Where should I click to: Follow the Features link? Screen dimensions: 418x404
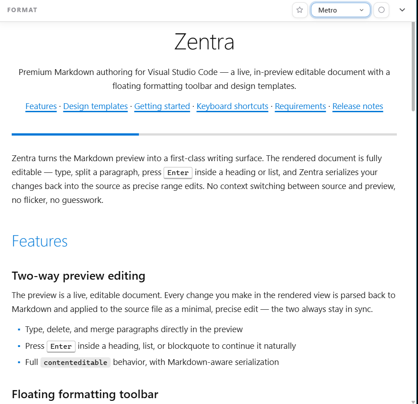(41, 106)
